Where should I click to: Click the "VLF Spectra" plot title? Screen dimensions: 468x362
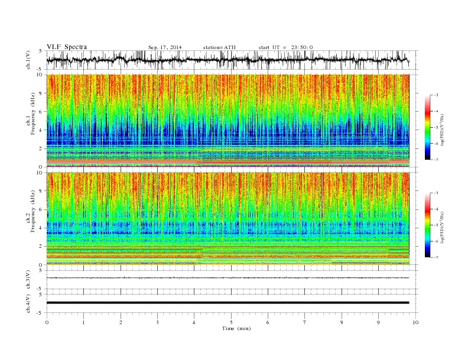[x=67, y=47]
